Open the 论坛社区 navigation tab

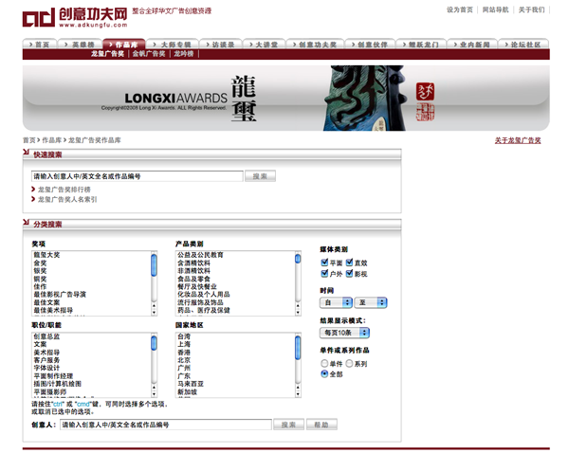tap(523, 45)
